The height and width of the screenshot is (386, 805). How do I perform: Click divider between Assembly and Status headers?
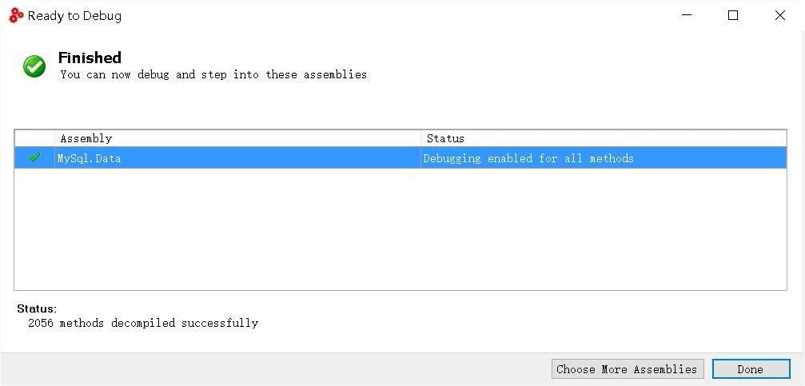(x=421, y=138)
